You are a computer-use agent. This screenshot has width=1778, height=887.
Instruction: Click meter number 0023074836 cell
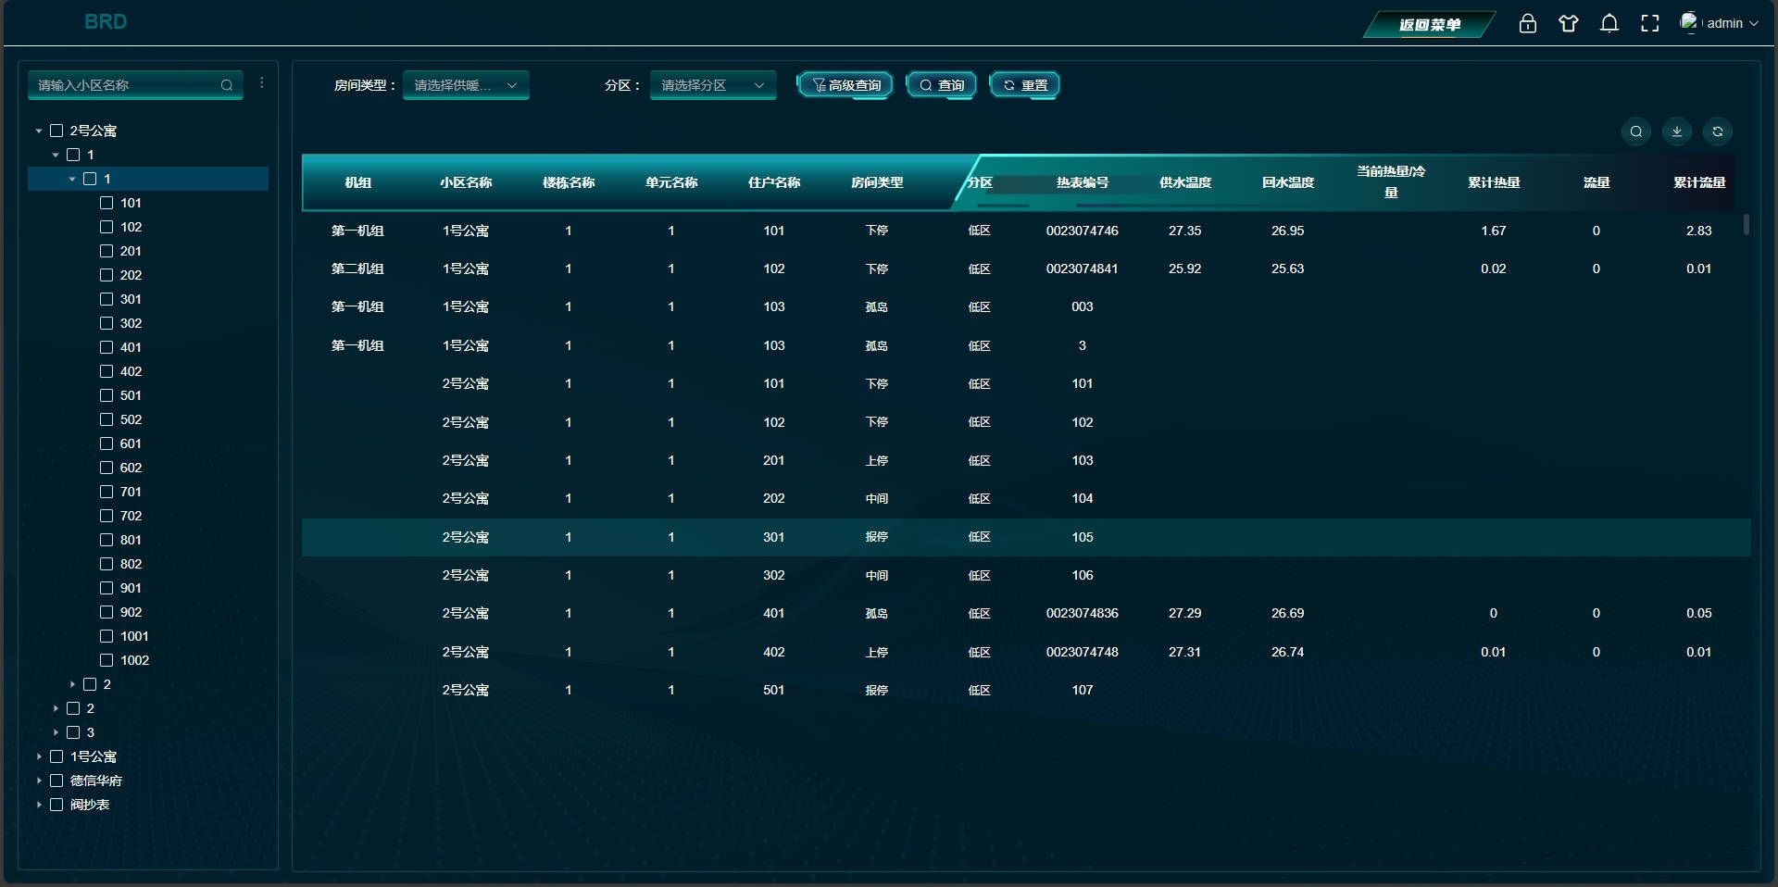1083,613
